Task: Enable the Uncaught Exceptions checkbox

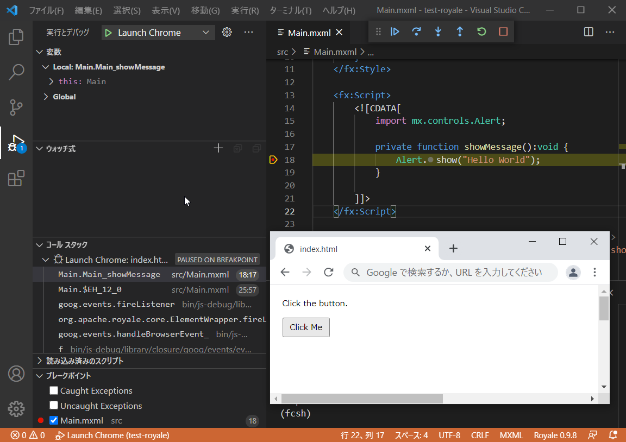Action: click(x=53, y=405)
